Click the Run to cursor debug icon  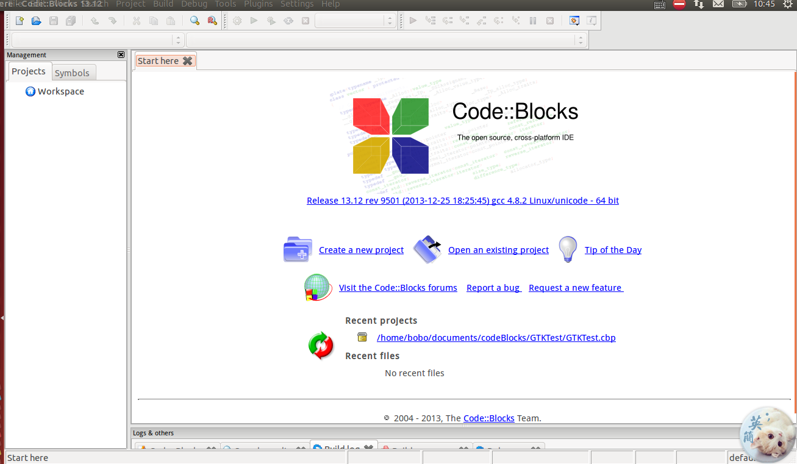(431, 21)
